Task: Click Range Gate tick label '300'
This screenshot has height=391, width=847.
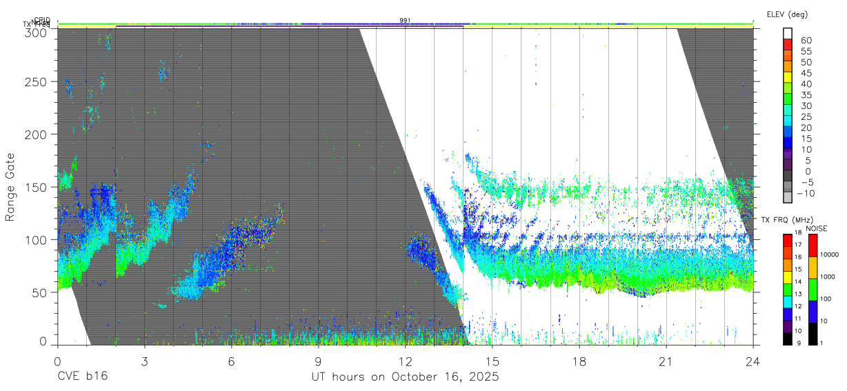Action: tap(37, 32)
